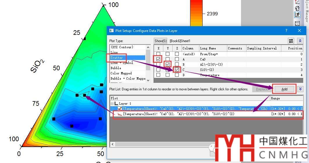Collapse the top panel with double-chevron up

pyautogui.click(x=300, y=41)
